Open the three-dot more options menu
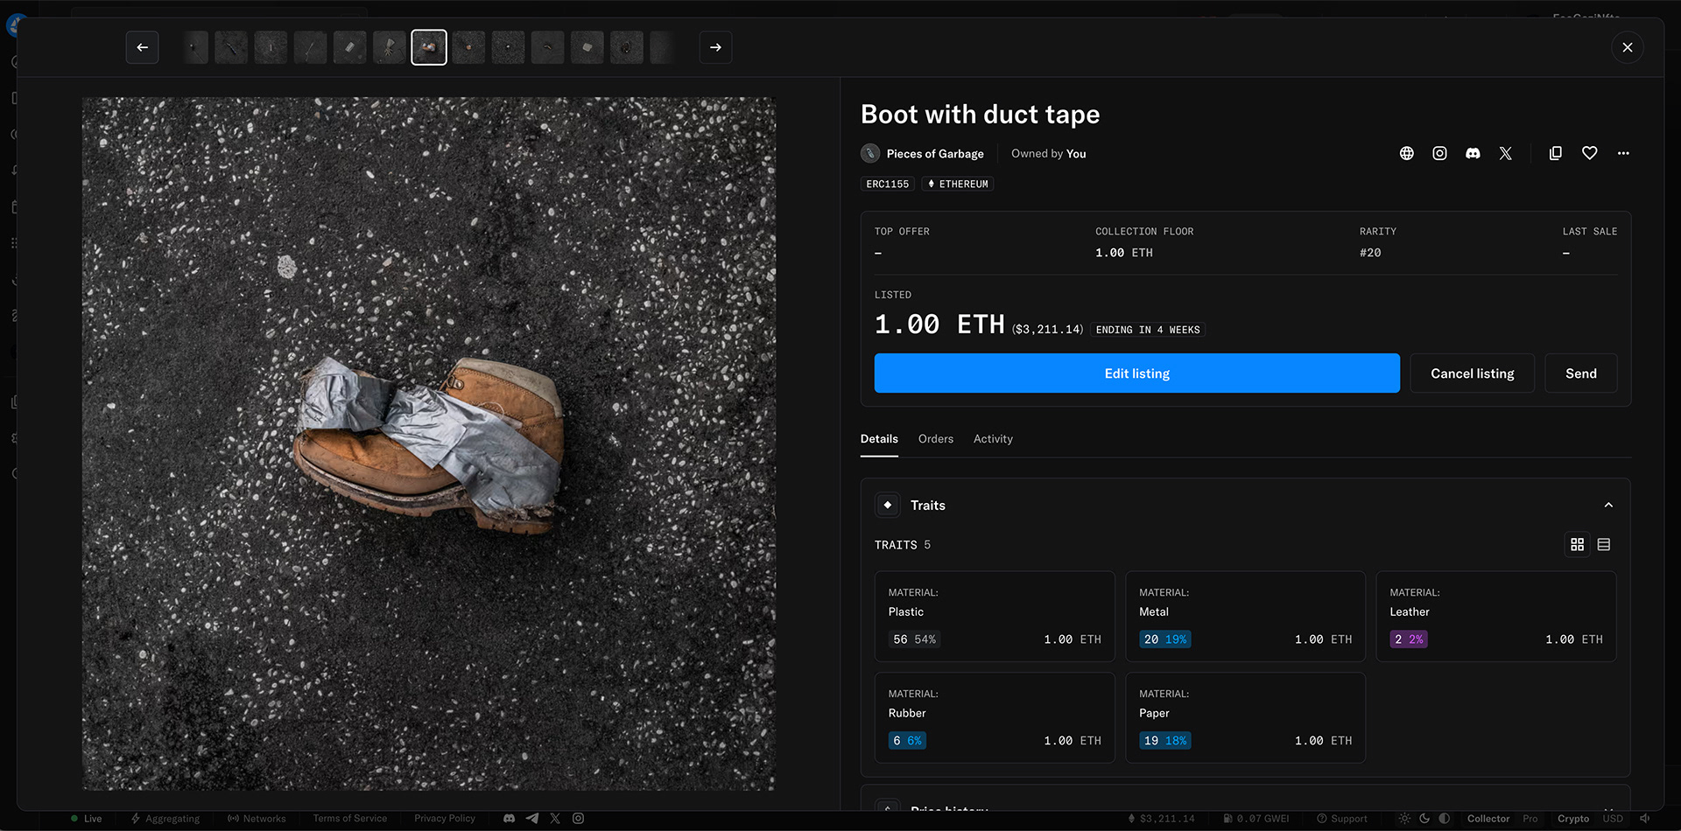 coord(1623,153)
